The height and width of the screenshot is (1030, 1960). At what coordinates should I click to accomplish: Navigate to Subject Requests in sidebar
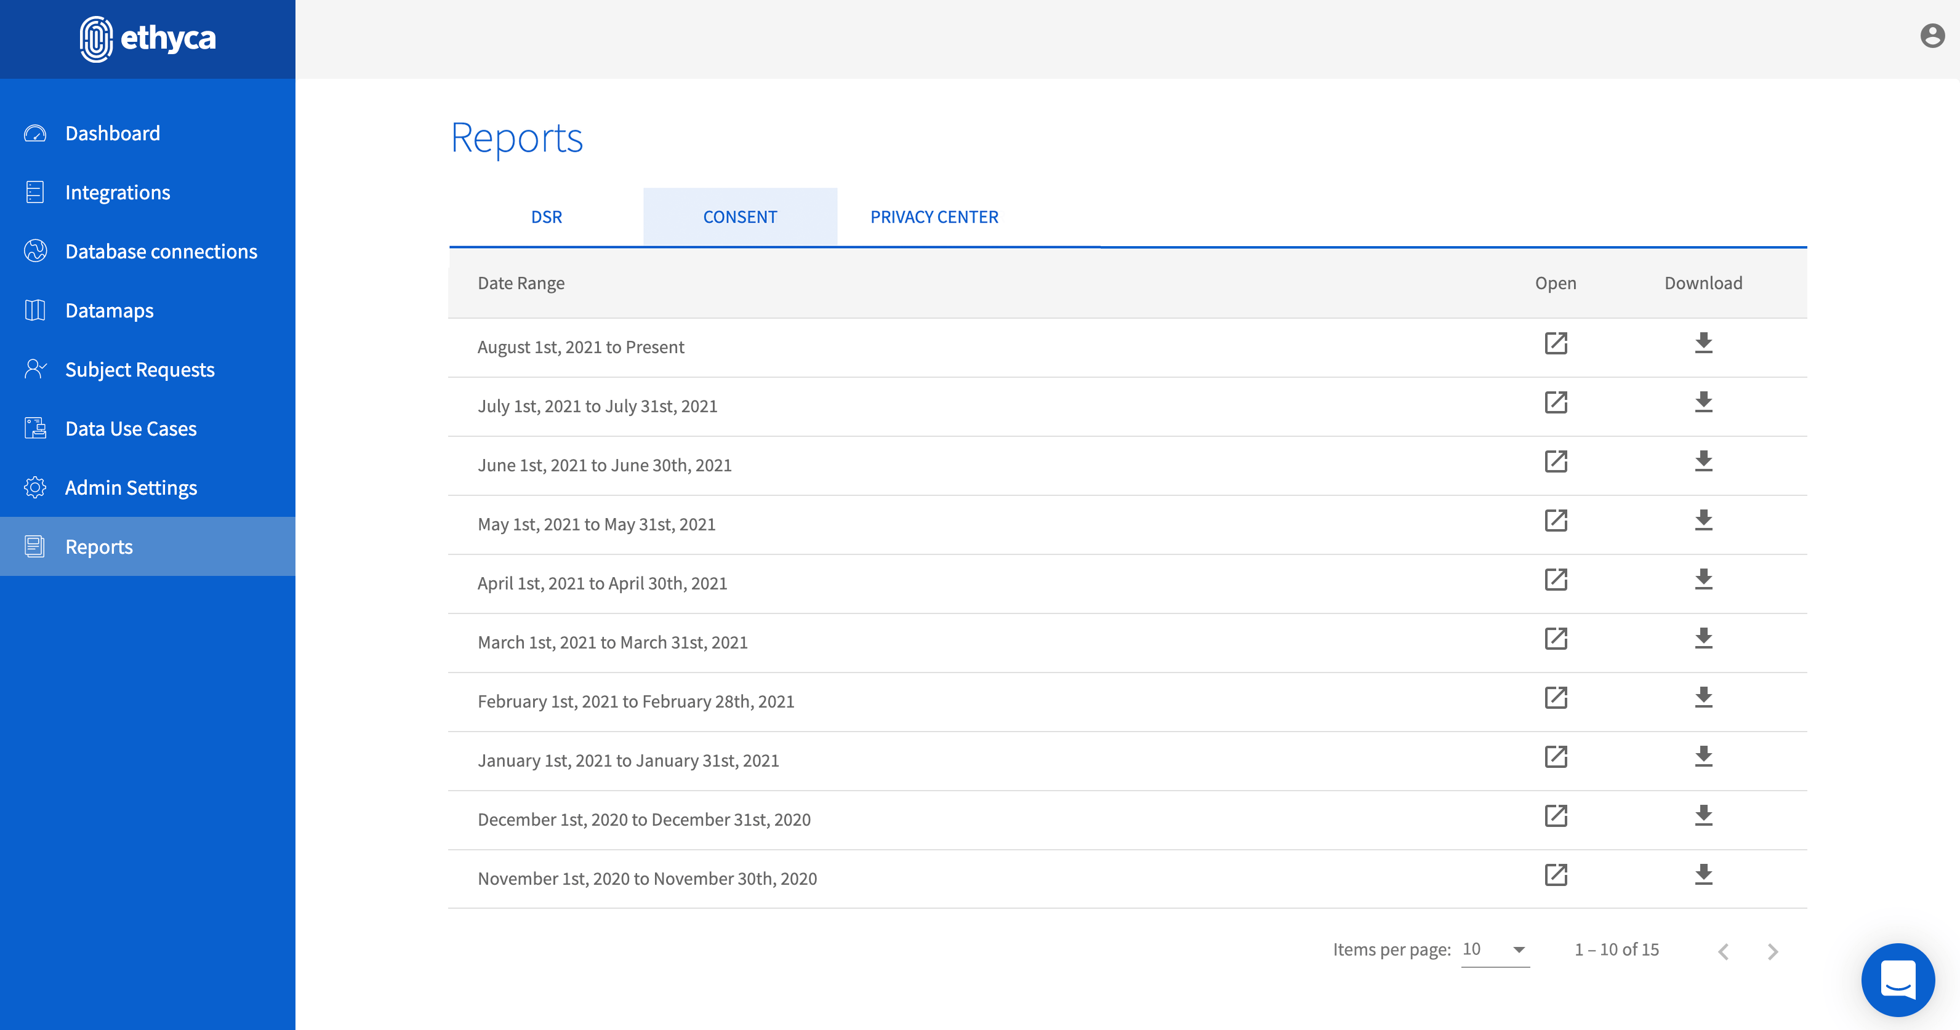click(x=140, y=370)
